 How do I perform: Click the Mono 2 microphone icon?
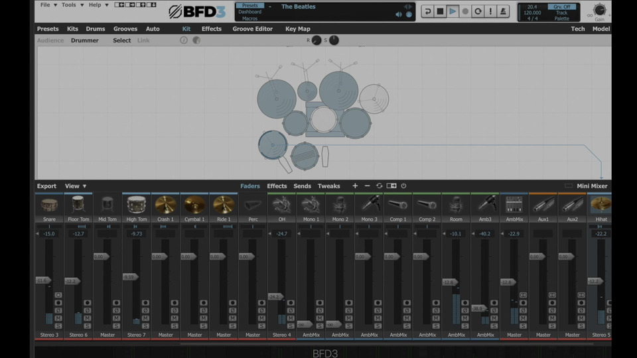coord(340,205)
